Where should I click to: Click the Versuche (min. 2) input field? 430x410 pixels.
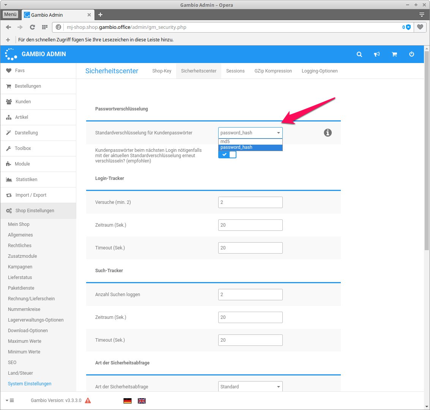pyautogui.click(x=250, y=202)
